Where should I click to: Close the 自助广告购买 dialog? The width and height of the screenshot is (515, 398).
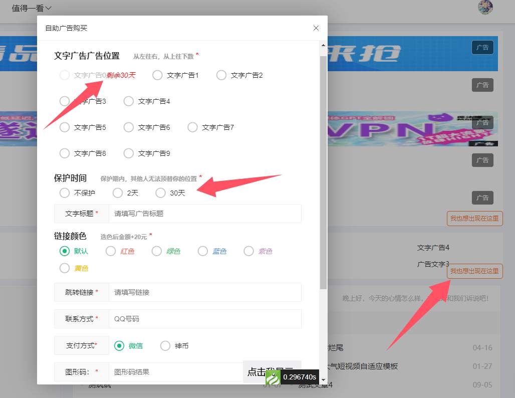tap(316, 28)
